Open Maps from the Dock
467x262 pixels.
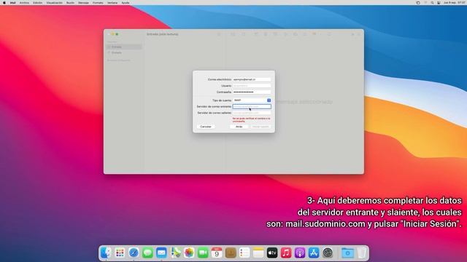point(175,253)
